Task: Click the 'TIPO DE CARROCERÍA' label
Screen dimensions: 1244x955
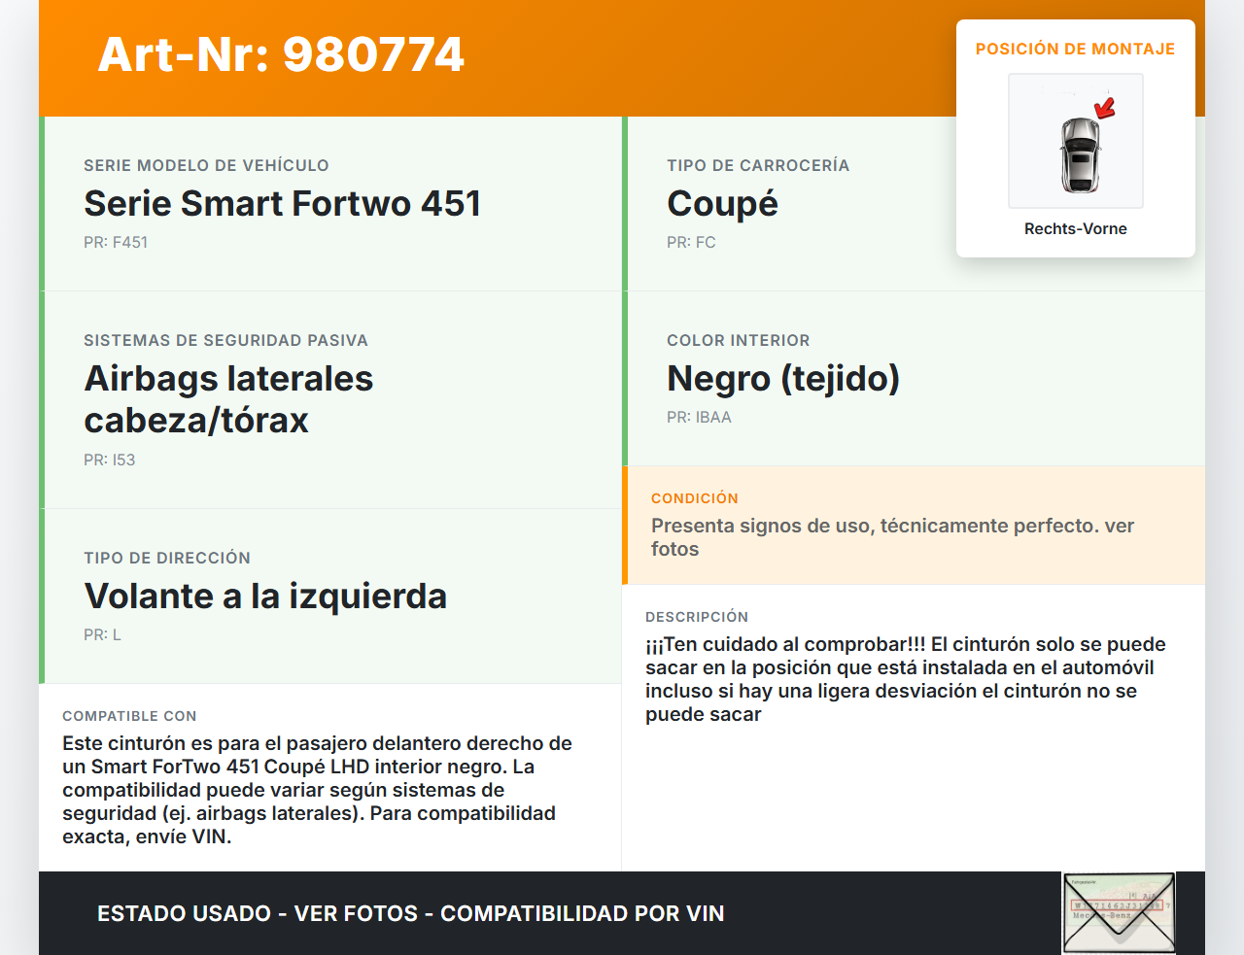Action: [x=758, y=165]
